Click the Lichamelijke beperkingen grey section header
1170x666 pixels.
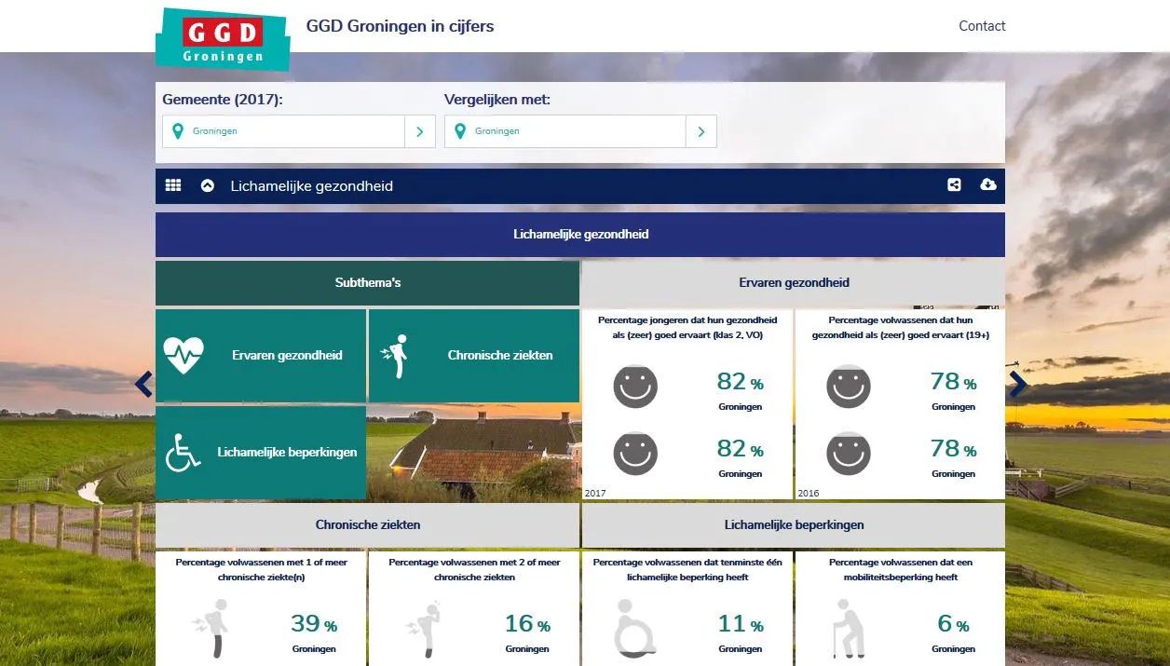(x=794, y=525)
